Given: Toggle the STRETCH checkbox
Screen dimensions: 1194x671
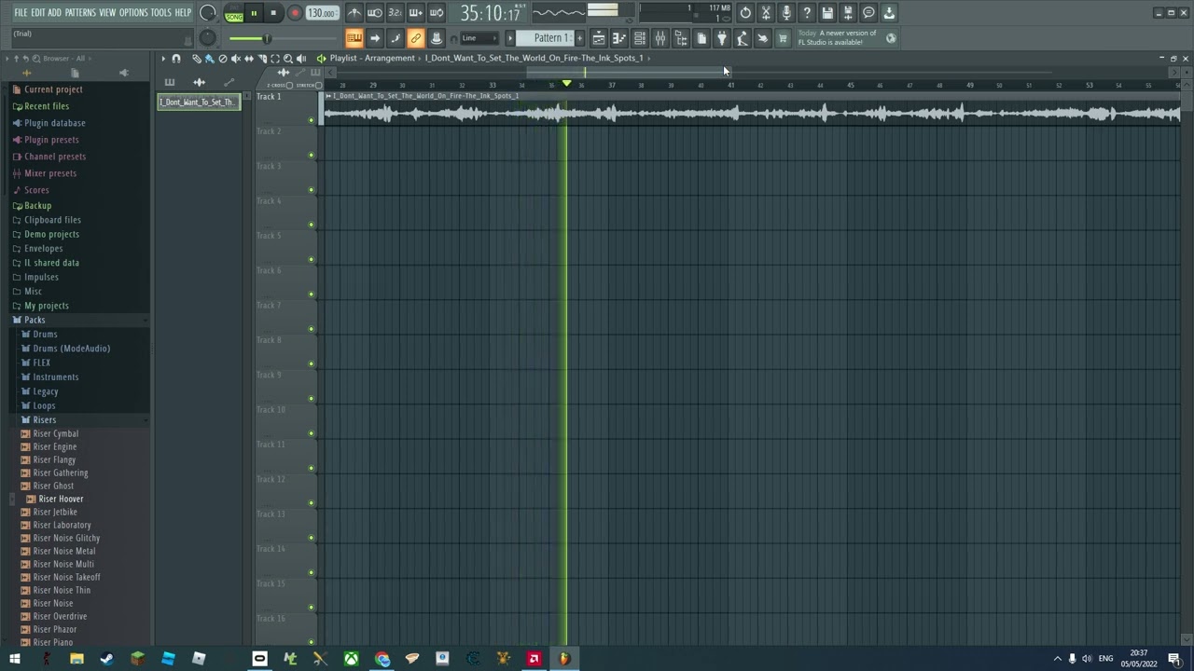Looking at the screenshot, I should 318,85.
